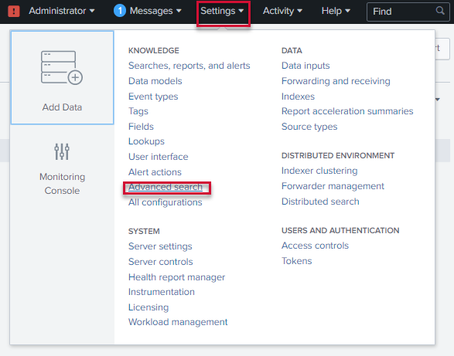Image resolution: width=454 pixels, height=356 pixels.
Task: Open the Help menu
Action: (336, 11)
